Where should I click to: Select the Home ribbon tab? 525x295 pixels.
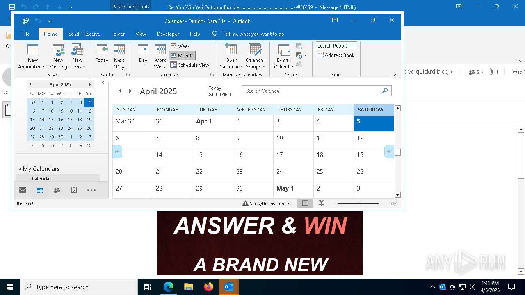click(51, 34)
